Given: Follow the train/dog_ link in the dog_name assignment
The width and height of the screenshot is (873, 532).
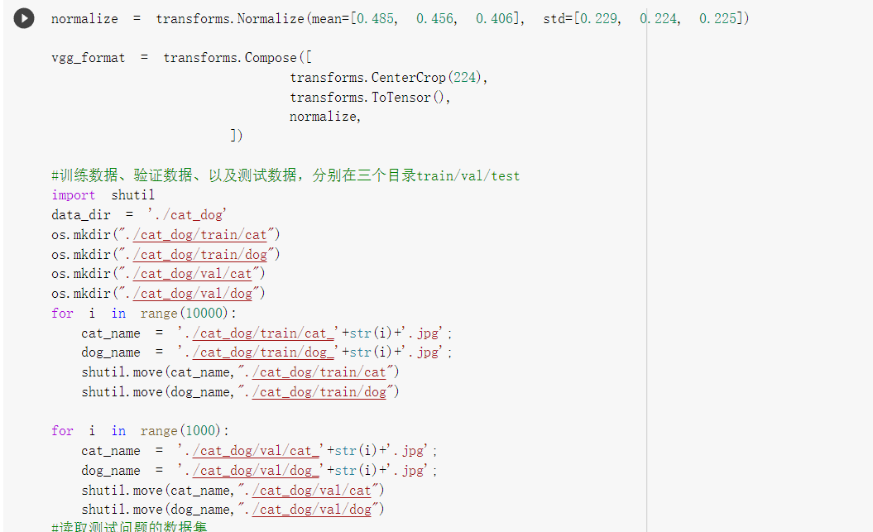Looking at the screenshot, I should pyautogui.click(x=263, y=352).
